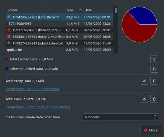Click red error icon beside teste-2.kdenlive
Screen dimensions: 164x137
(9, 37)
